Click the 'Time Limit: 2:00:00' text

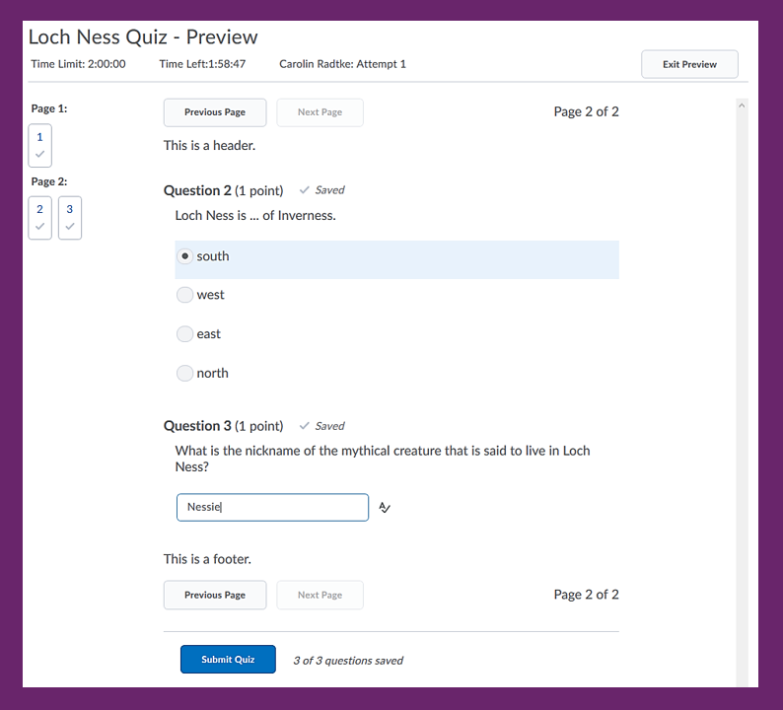(x=79, y=64)
